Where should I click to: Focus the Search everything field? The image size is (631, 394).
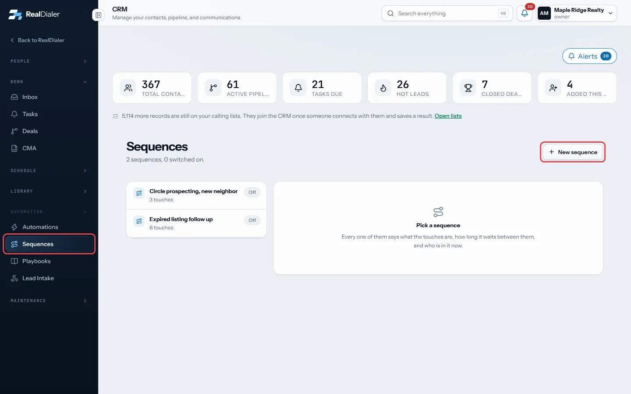click(x=447, y=13)
